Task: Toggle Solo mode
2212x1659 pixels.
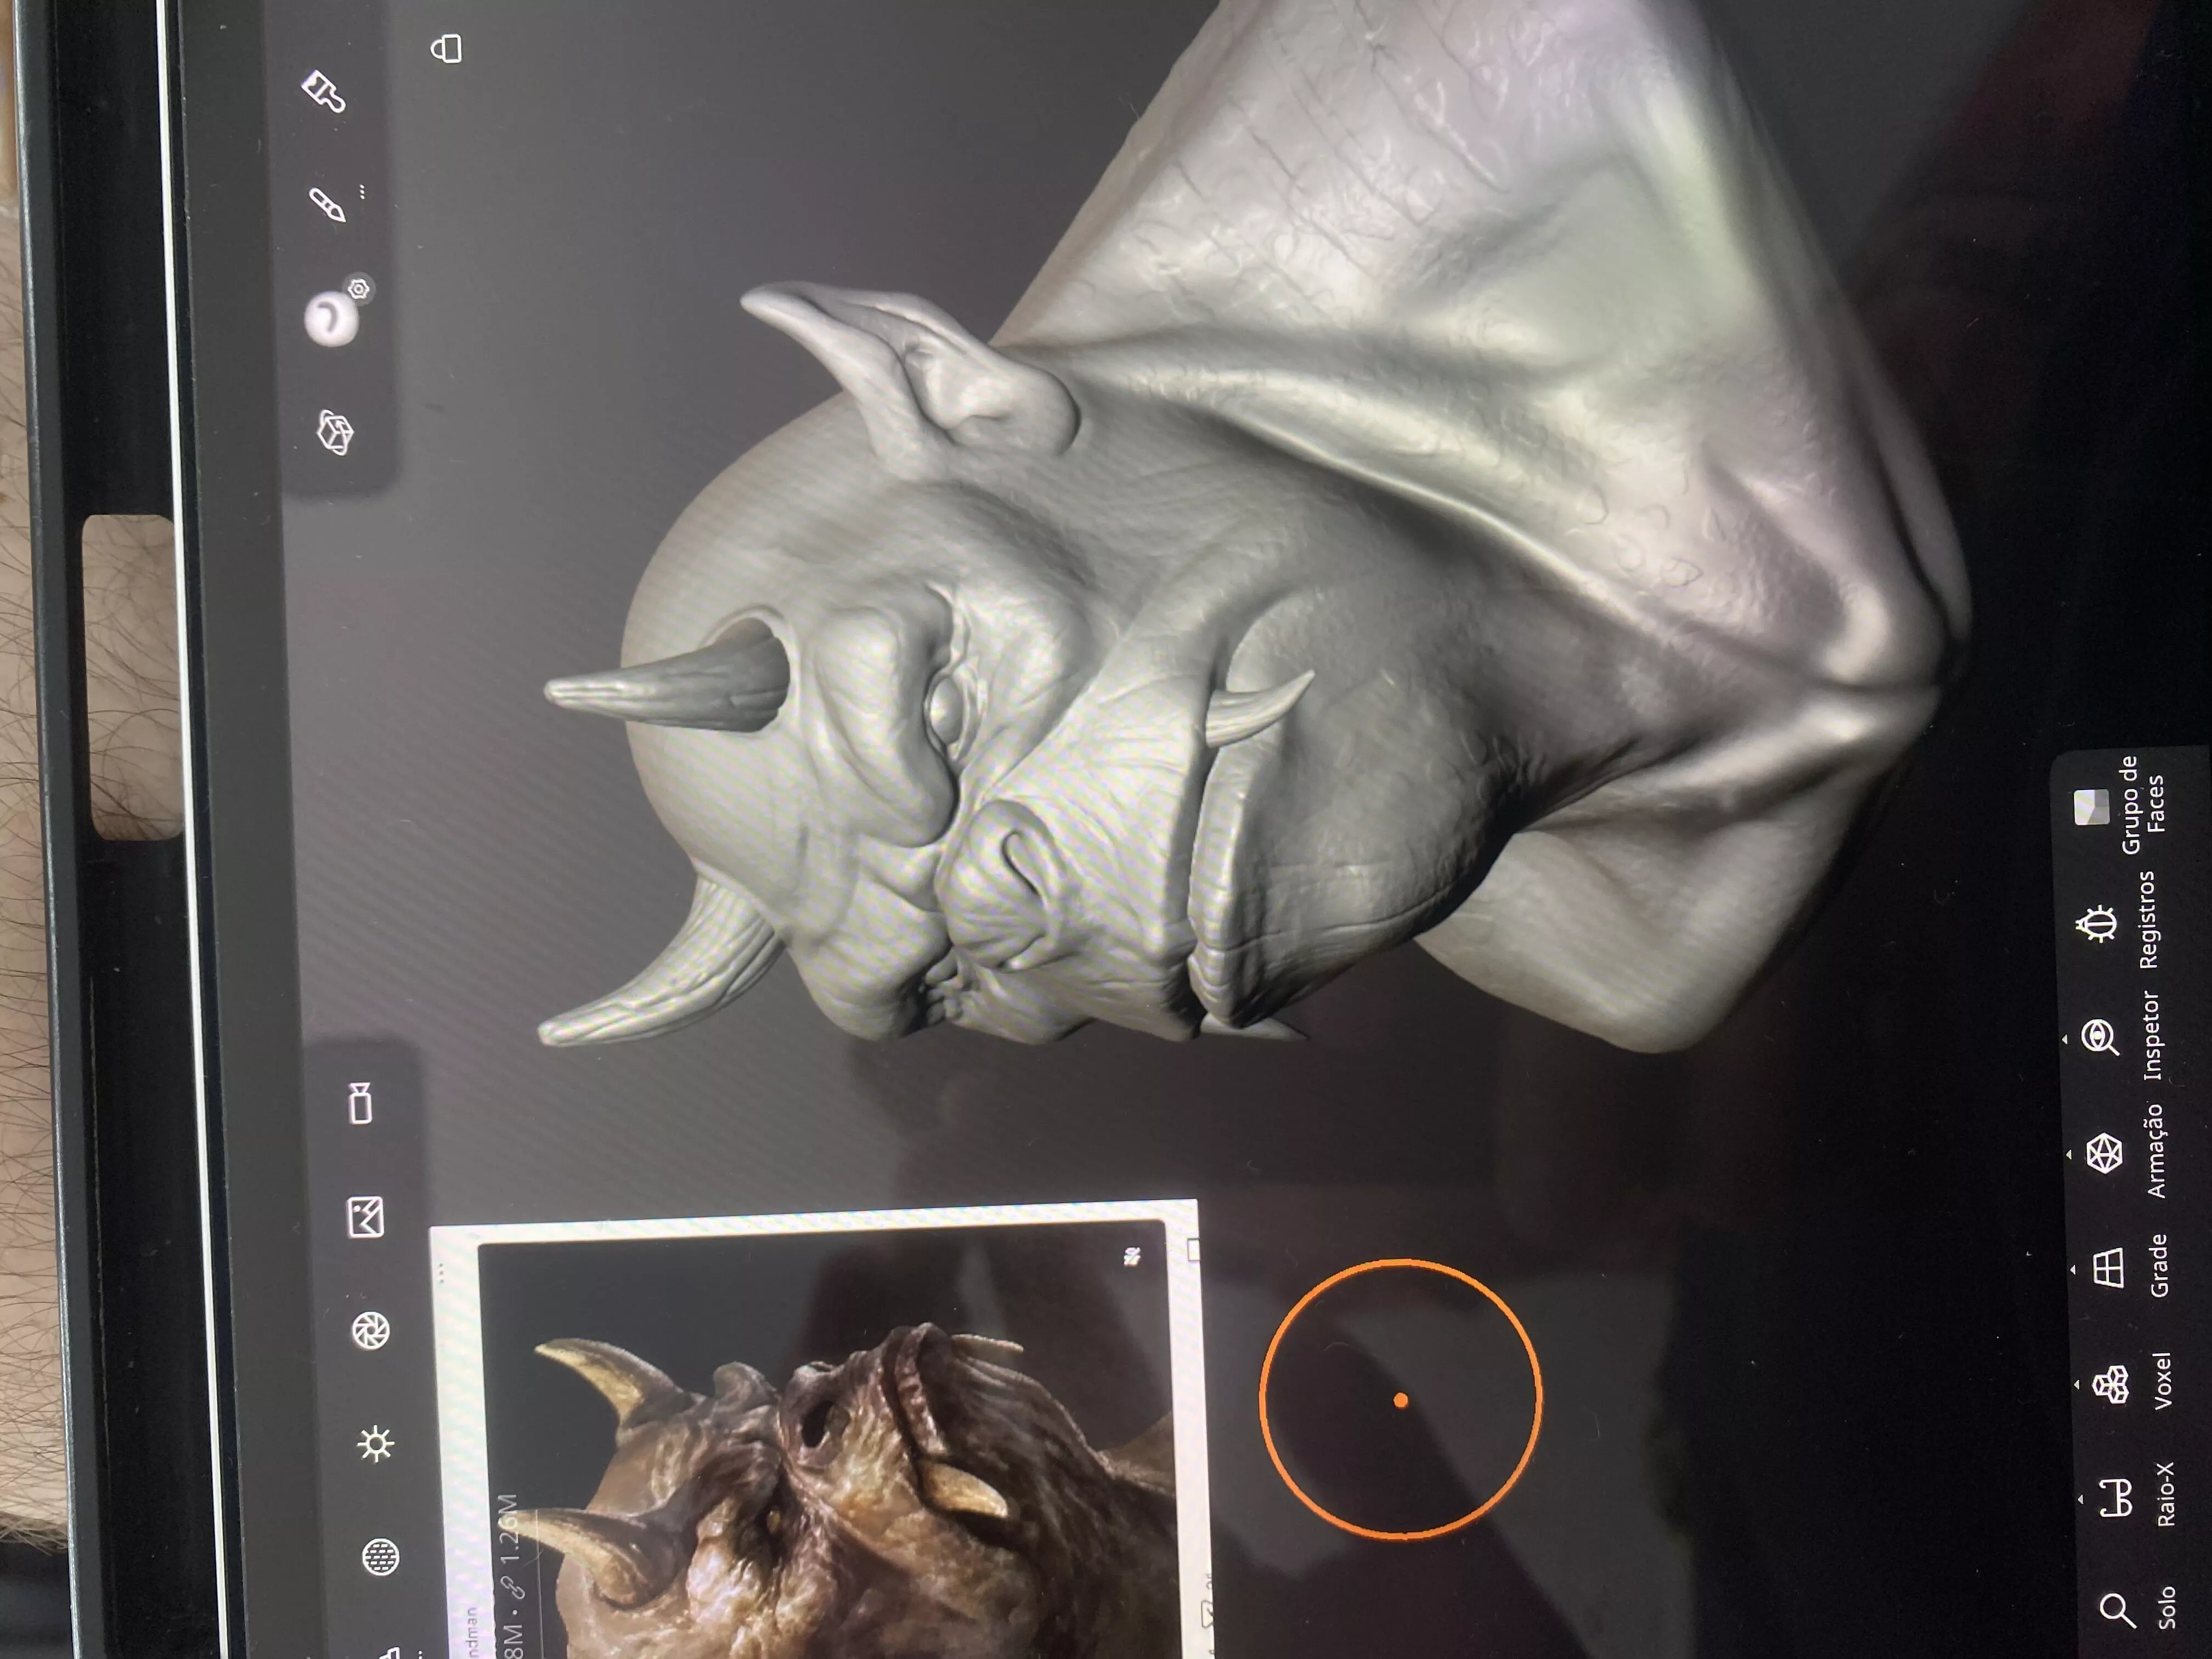Action: tap(2136, 1609)
